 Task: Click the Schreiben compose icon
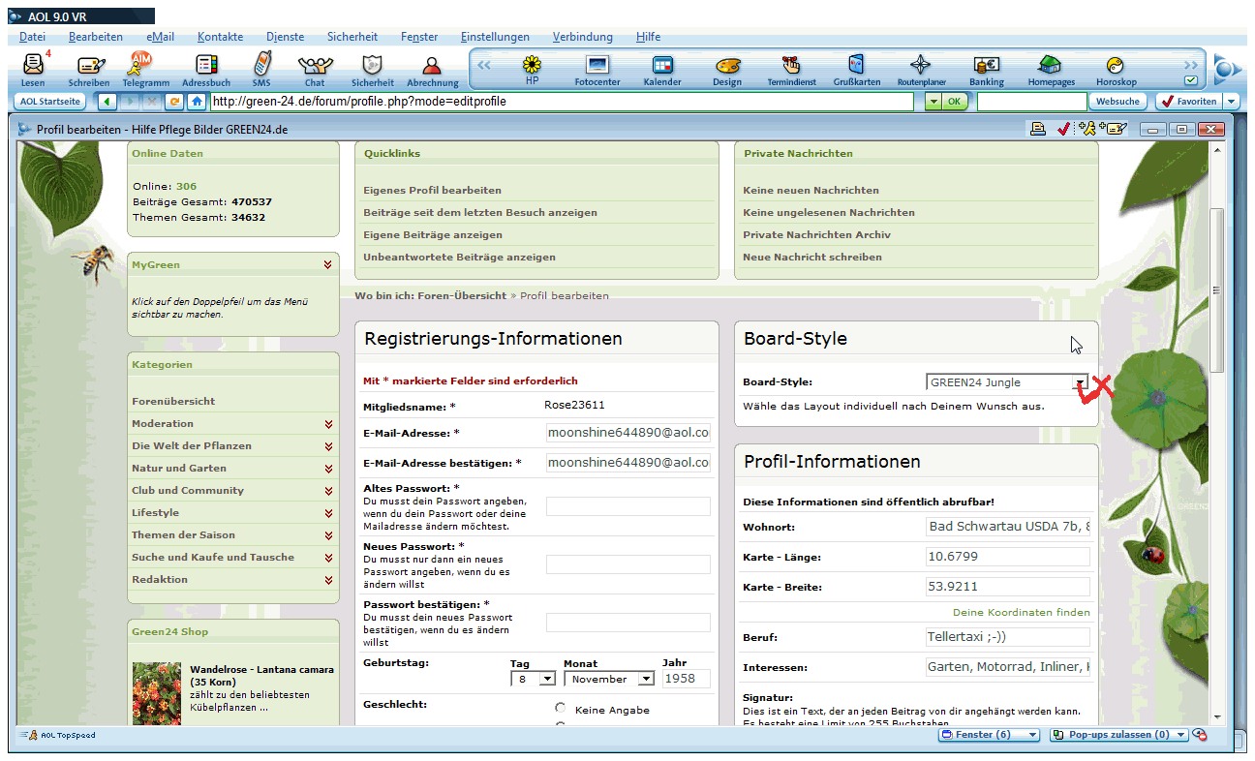click(x=90, y=67)
